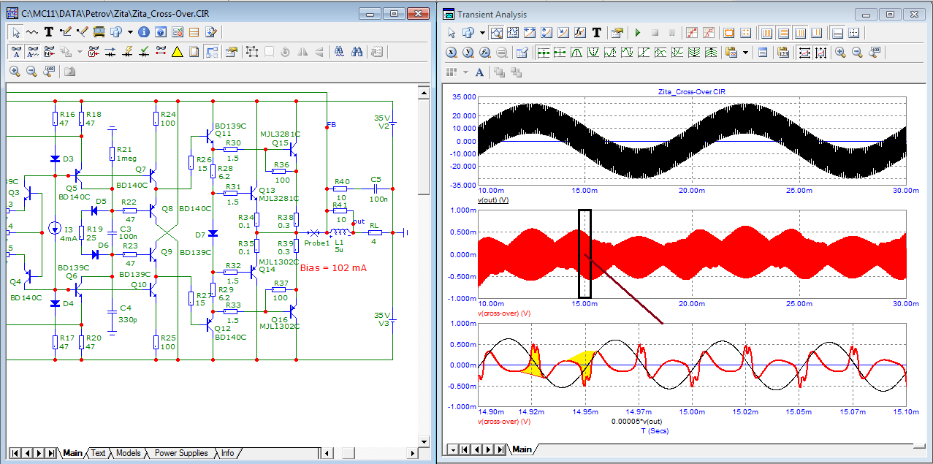The image size is (933, 464).
Task: Click the Text tool in schematic toolbar
Action: [49, 32]
